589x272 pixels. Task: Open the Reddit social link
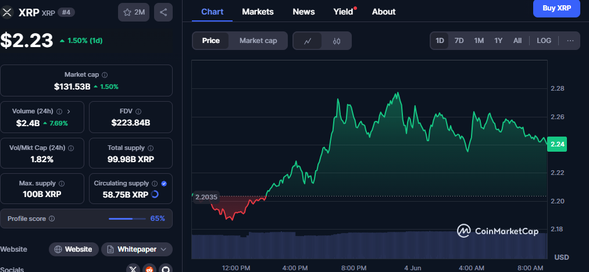point(149,269)
